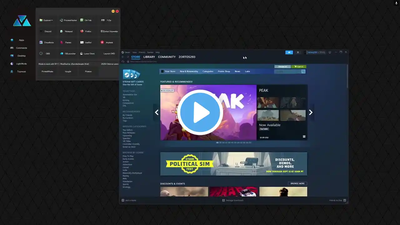Open the Top Sellers category link

[127, 130]
